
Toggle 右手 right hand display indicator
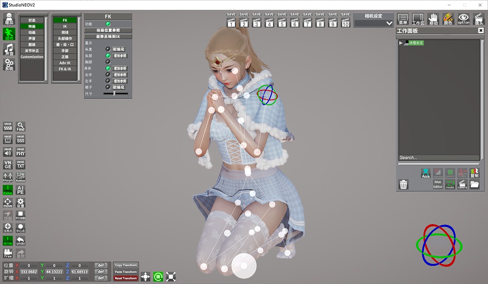tap(108, 75)
